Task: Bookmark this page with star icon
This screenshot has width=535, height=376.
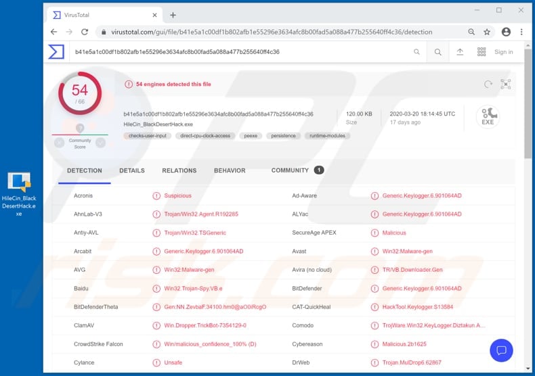Action: coord(487,32)
